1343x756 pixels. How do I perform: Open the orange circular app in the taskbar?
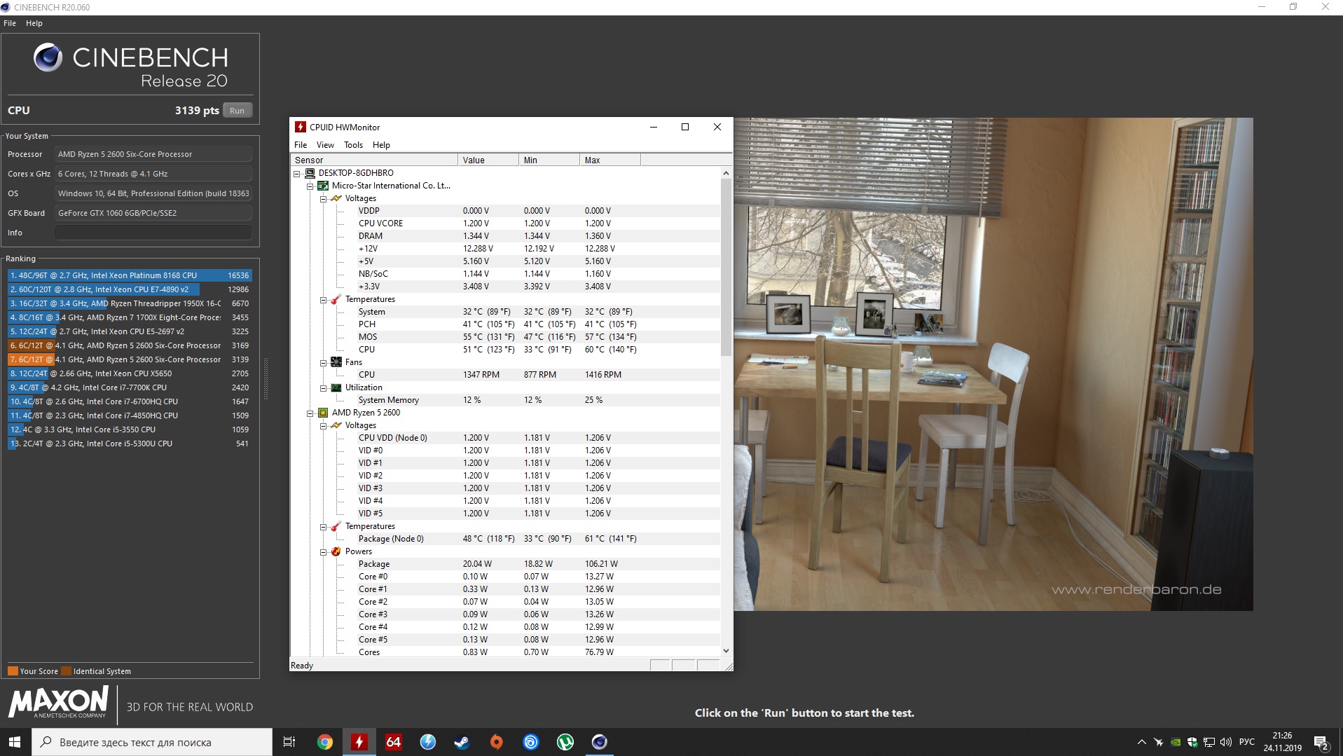tap(497, 742)
